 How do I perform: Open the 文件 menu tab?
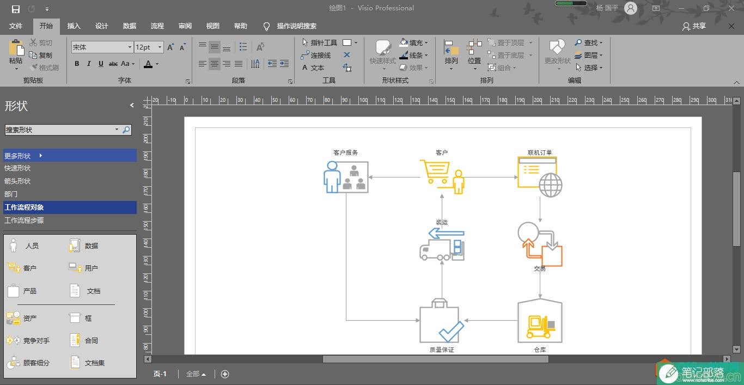[16, 26]
